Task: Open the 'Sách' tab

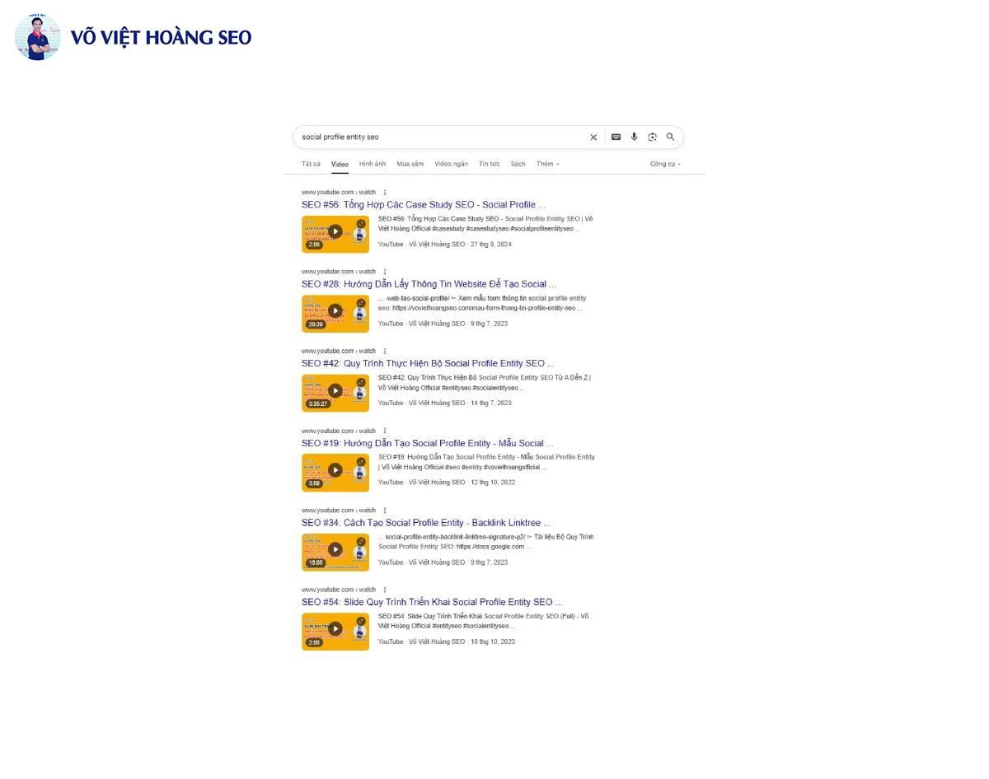Action: click(518, 164)
